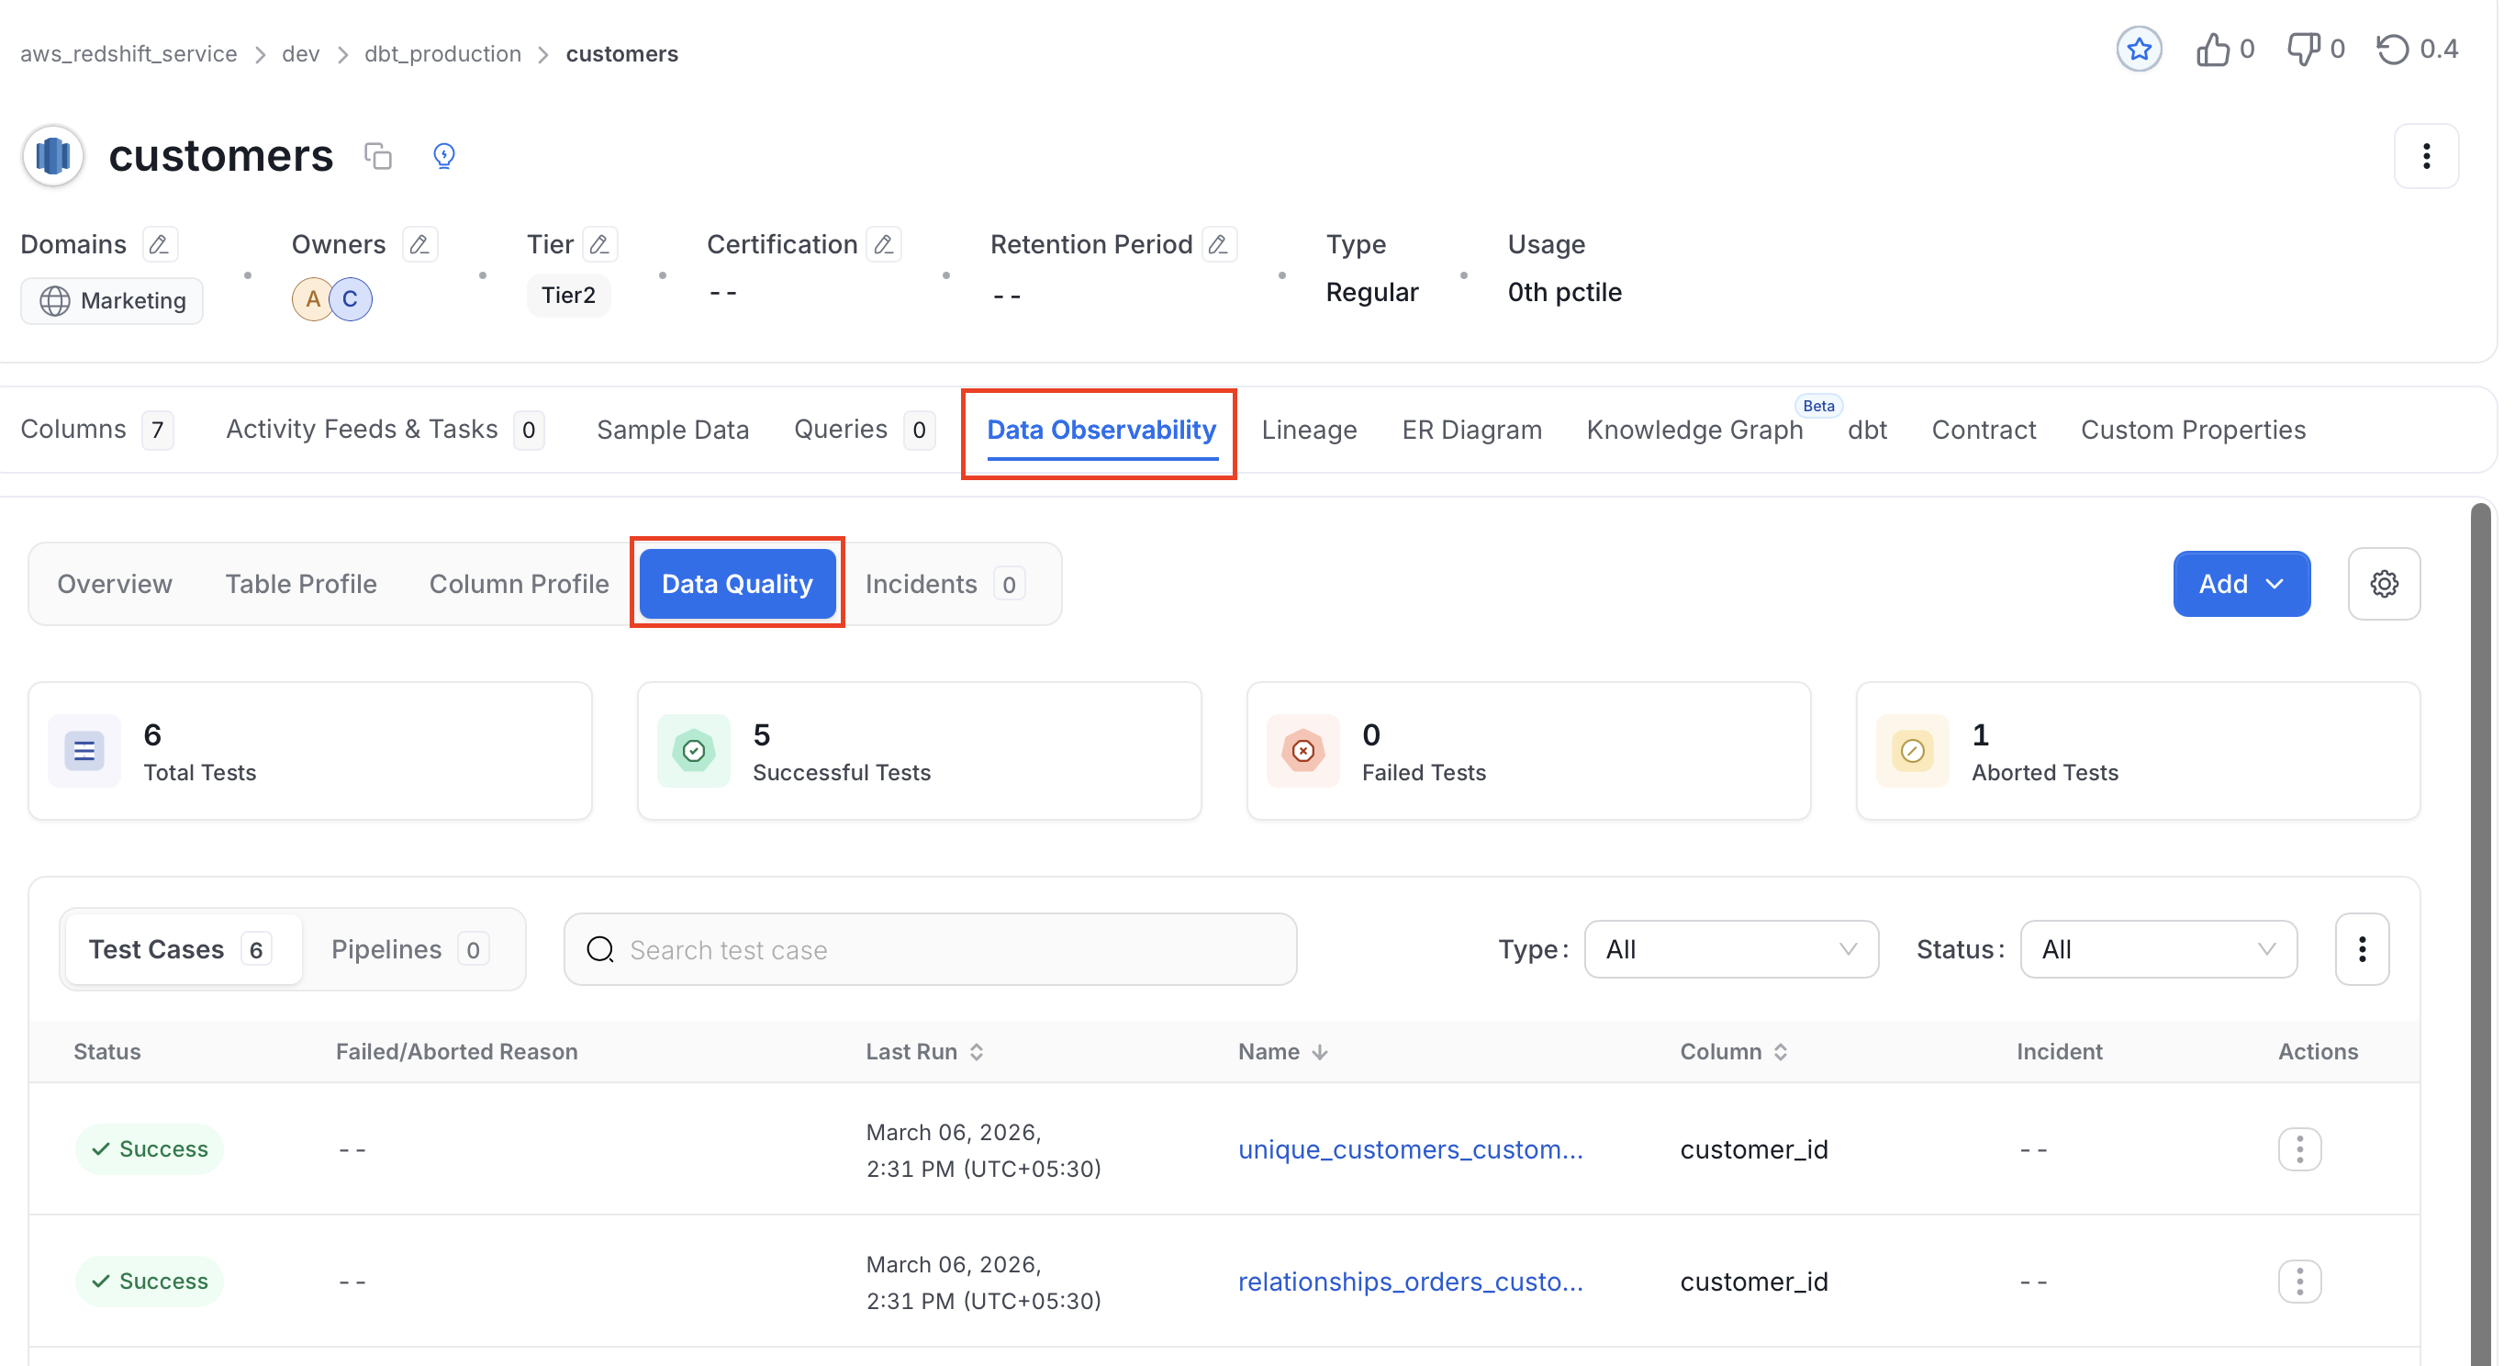Screen dimensions: 2515x1366
Task: Navigate to dbt_production breadcrumb
Action: pos(442,53)
